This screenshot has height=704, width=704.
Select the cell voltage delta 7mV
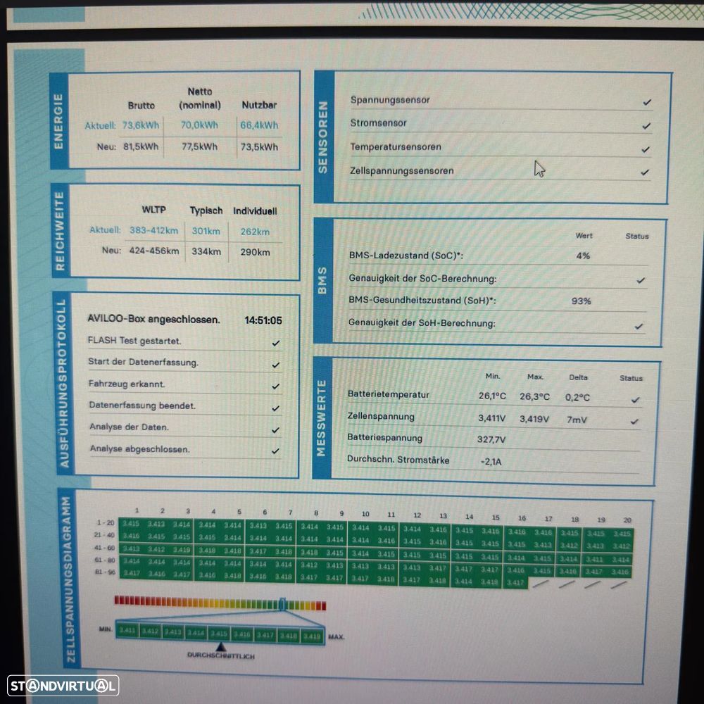[577, 420]
